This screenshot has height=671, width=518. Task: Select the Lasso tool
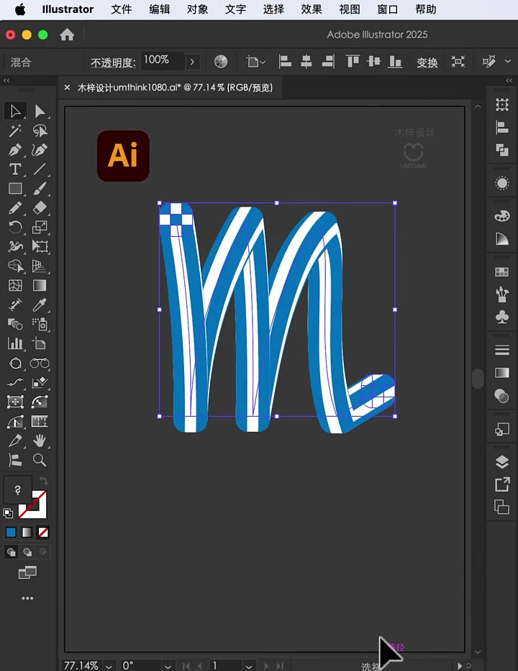coord(40,130)
